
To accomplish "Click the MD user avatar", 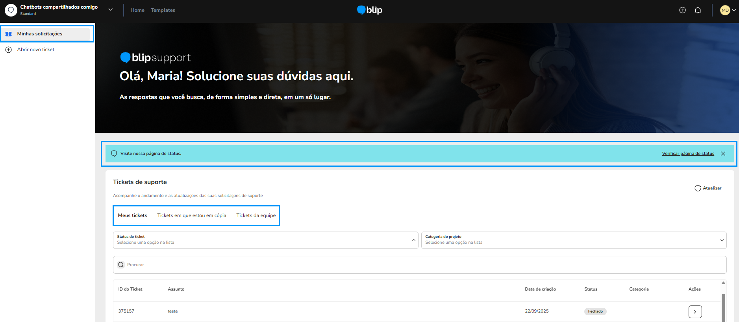I will (725, 10).
